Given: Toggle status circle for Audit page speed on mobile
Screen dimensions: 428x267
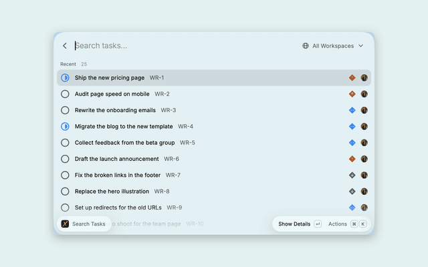Looking at the screenshot, I should (65, 94).
